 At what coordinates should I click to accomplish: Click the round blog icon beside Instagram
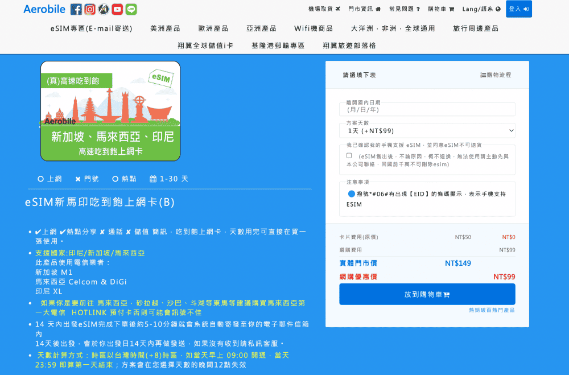click(x=104, y=9)
